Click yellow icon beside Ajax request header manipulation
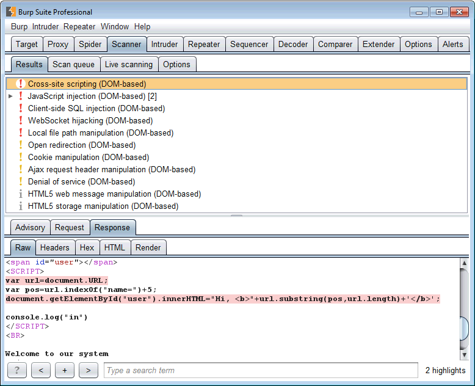Screen dimensions: 475x386 [x=21, y=169]
